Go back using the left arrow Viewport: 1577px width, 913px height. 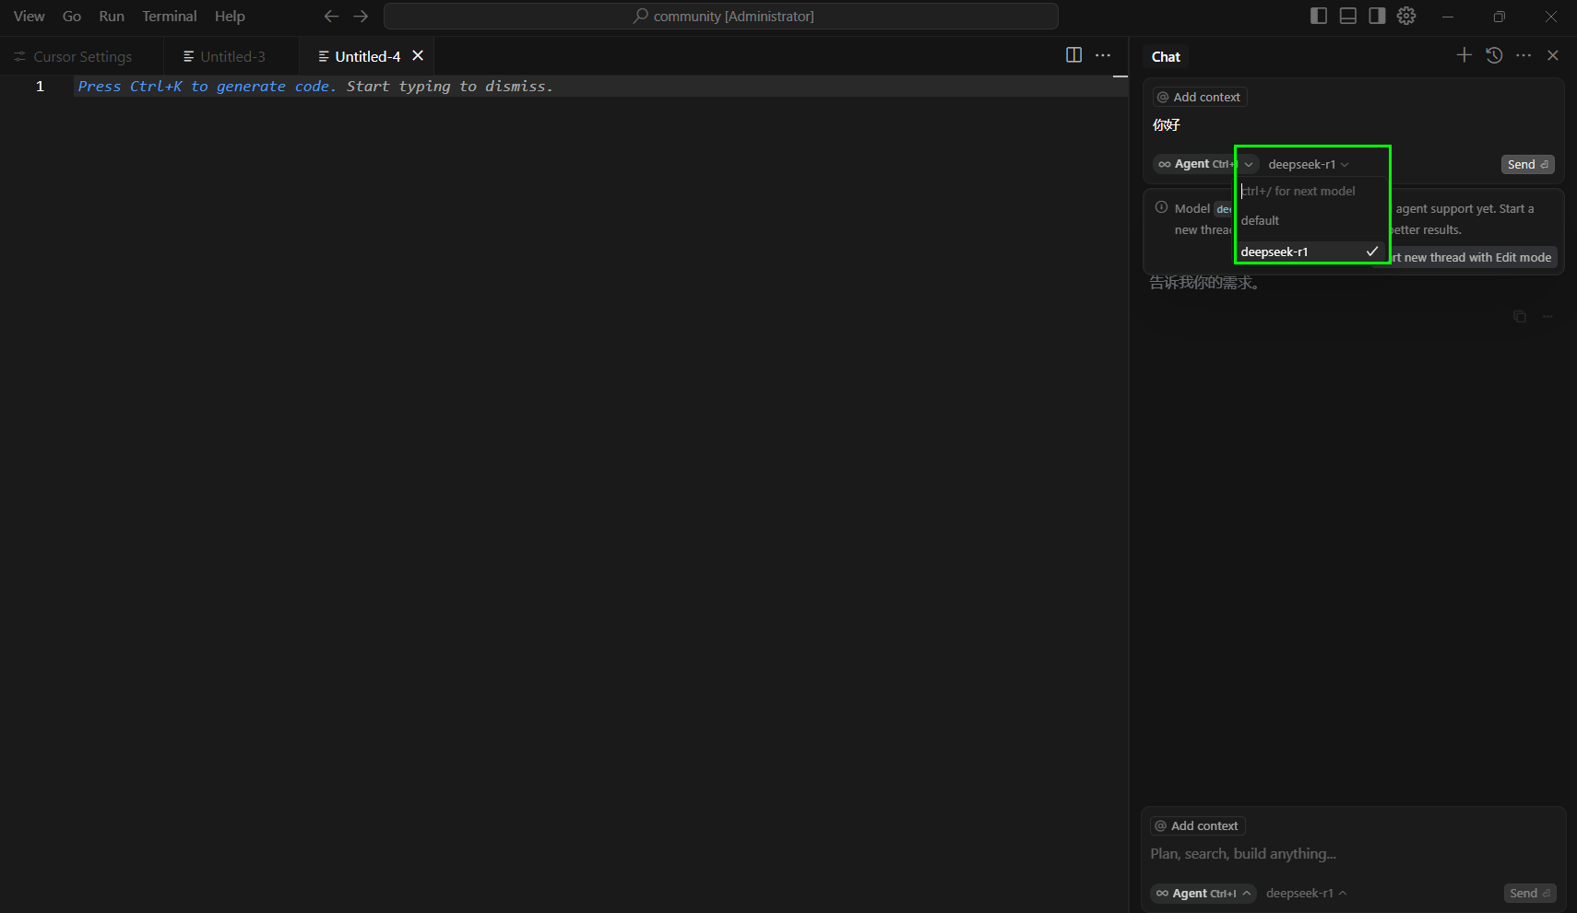coord(331,16)
